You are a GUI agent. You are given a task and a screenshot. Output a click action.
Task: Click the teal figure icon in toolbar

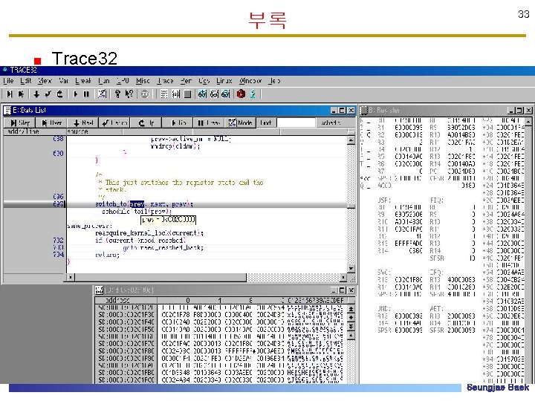(x=253, y=94)
